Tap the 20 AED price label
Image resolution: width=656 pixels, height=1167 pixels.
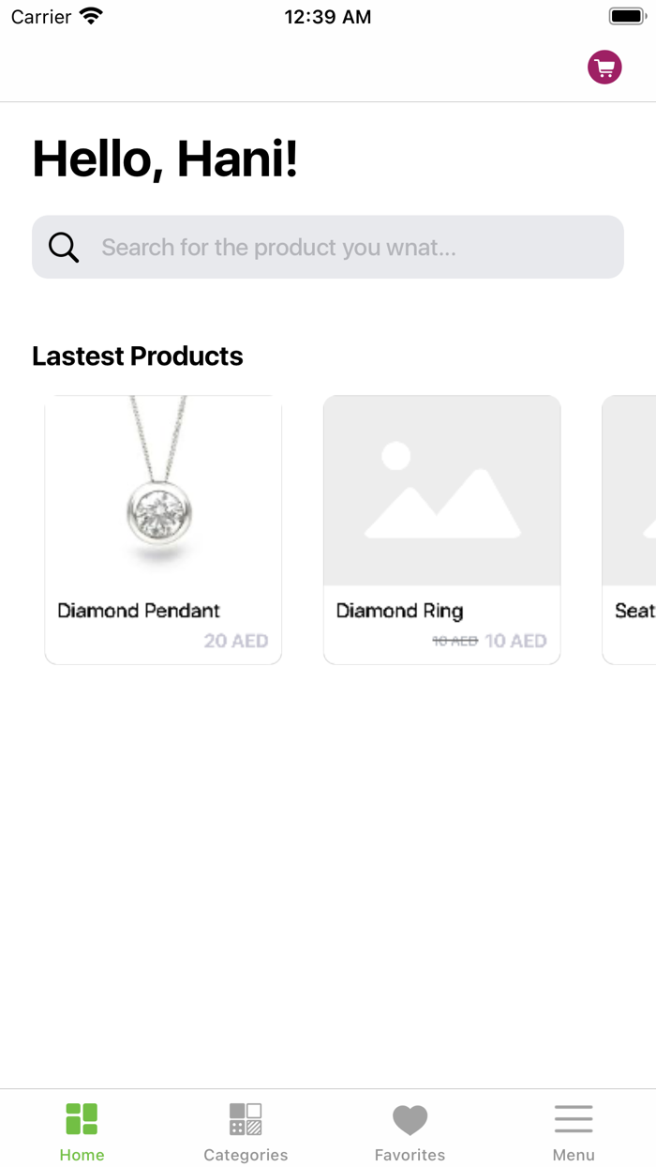pyautogui.click(x=236, y=641)
